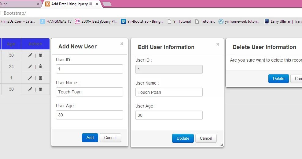This screenshot has width=302, height=159.
Task: Click the trash delete icon in age 1 row
Action: [x=40, y=78]
